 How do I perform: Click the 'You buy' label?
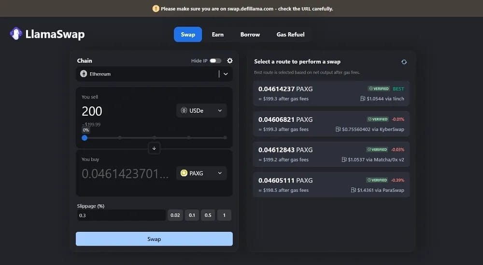click(90, 159)
